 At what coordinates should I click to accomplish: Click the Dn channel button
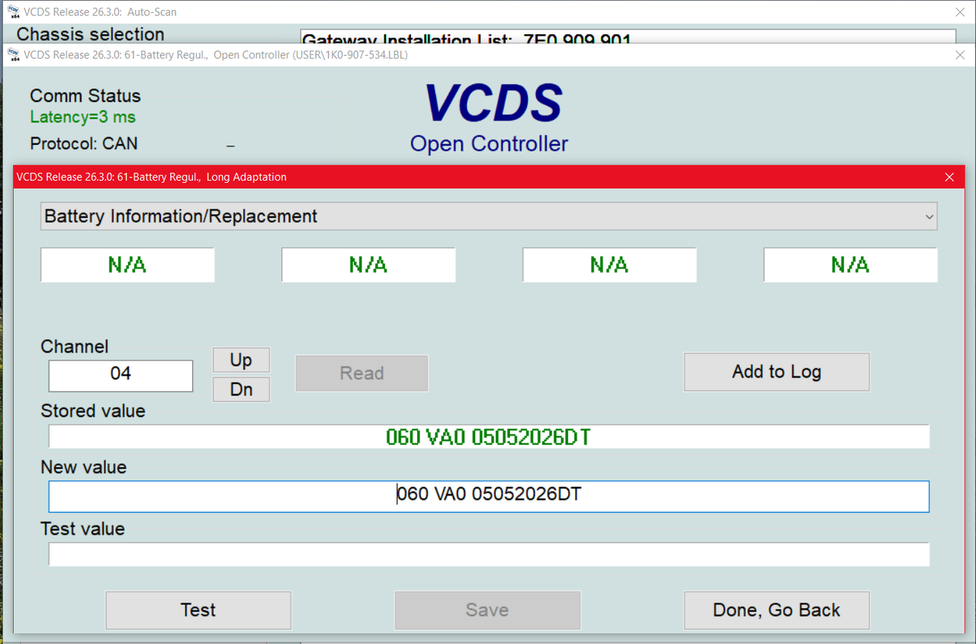[241, 389]
